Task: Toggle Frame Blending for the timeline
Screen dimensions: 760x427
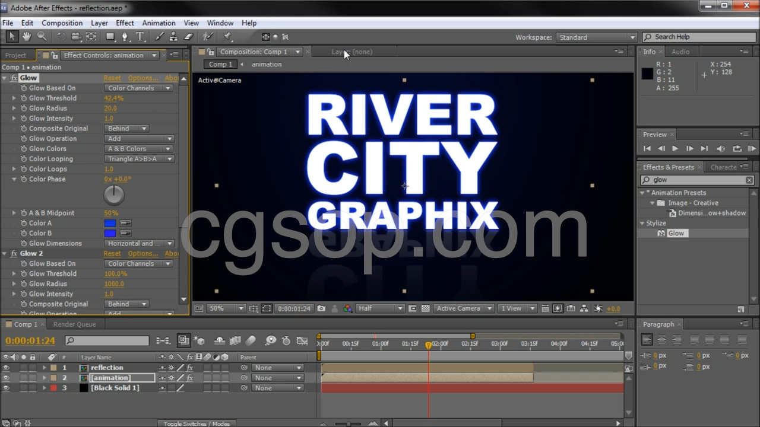Action: coord(235,340)
